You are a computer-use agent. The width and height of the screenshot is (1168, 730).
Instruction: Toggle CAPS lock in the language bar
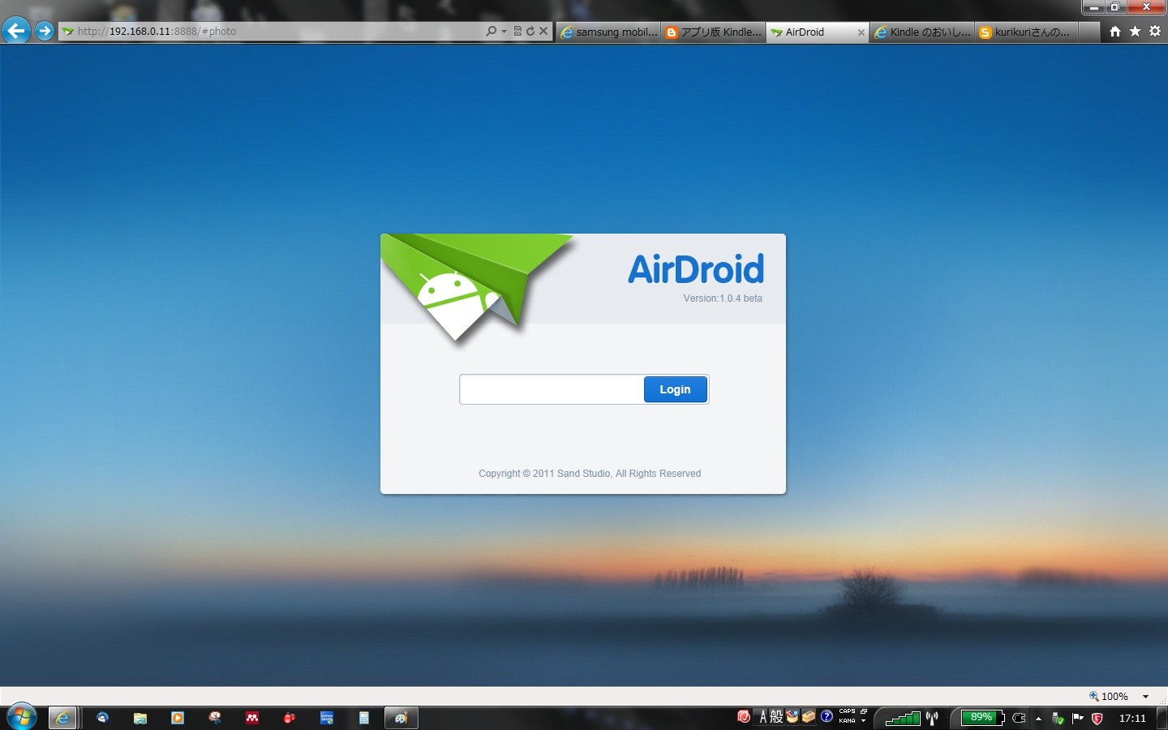pyautogui.click(x=848, y=711)
